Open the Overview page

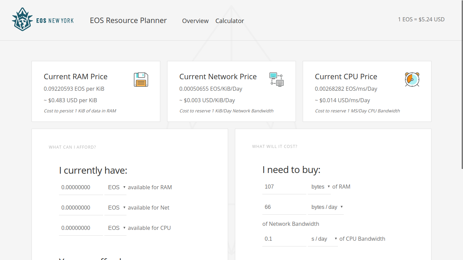click(x=195, y=21)
